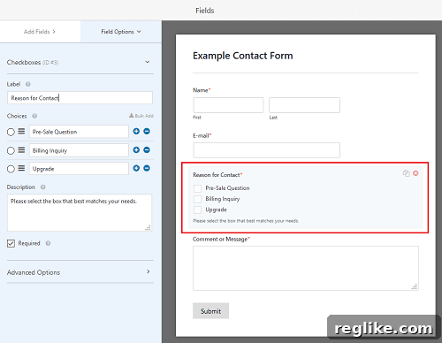Add a choice after Billing Inquiry
The width and height of the screenshot is (442, 343).
pos(136,150)
